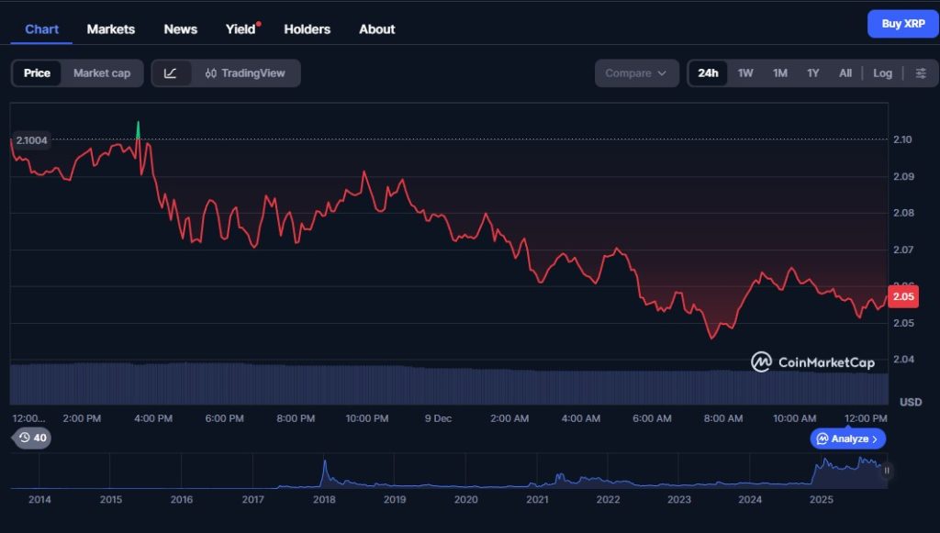Show the All time range
The image size is (940, 533).
[845, 73]
